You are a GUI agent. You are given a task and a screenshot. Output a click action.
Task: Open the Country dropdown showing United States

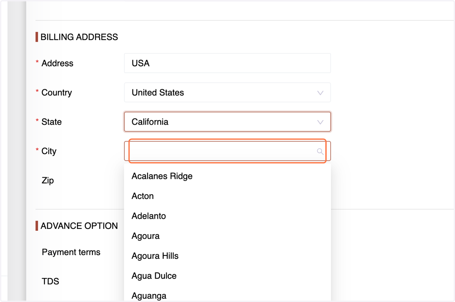point(227,92)
